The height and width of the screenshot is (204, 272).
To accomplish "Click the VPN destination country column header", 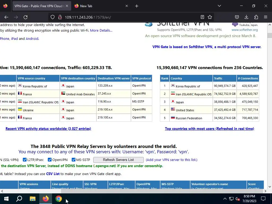I will [78, 78].
